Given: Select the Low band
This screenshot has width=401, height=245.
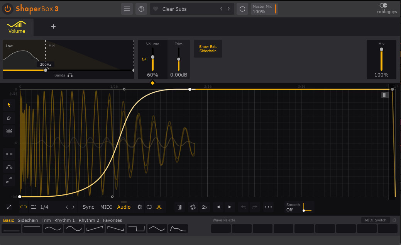Looking at the screenshot, I should (9, 46).
